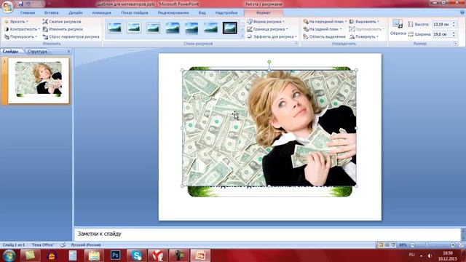Click the Тема Office status bar entry
The width and height of the screenshot is (466, 262).
42,245
